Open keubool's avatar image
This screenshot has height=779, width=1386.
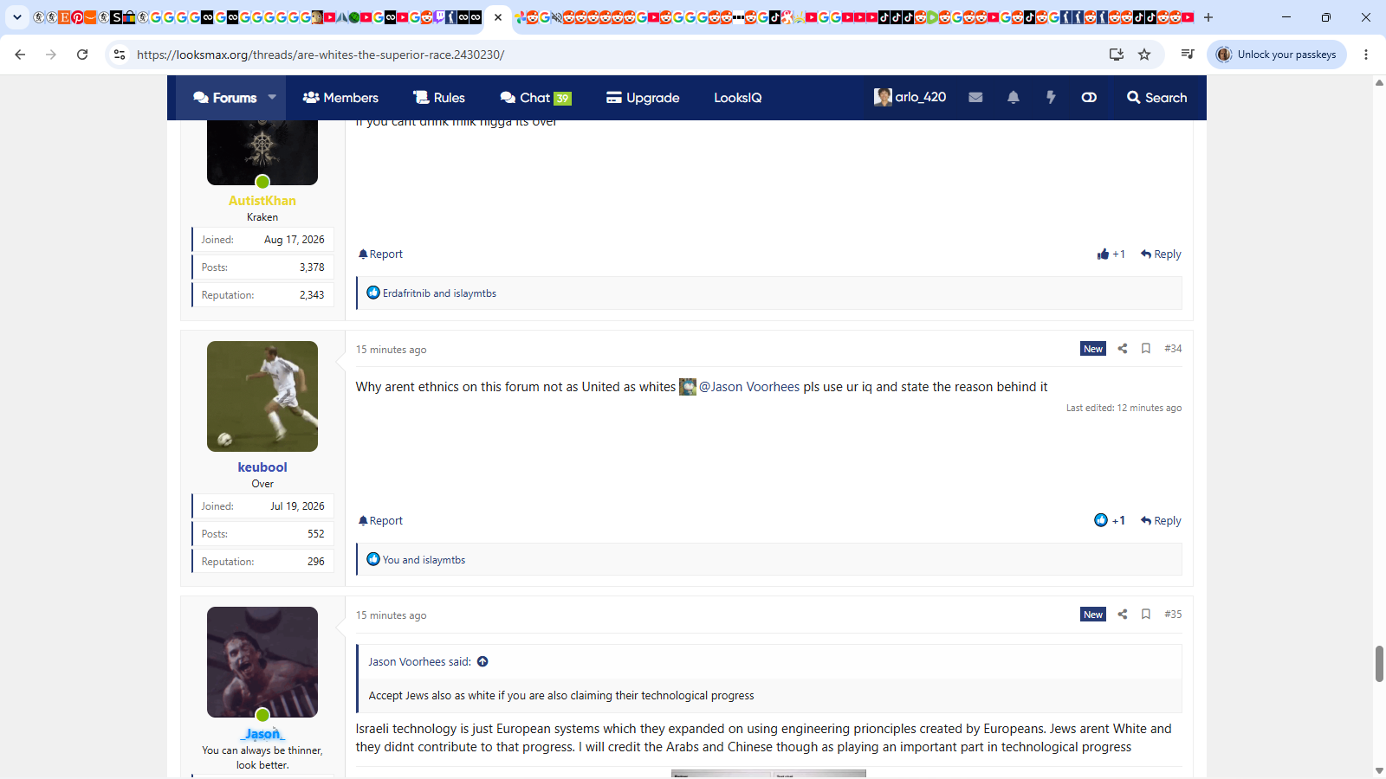(x=262, y=396)
